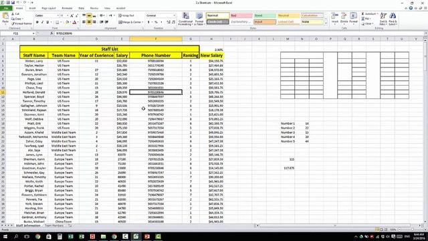This screenshot has width=428, height=241.
Task: Open Format as Table gallery
Action: pyautogui.click(x=199, y=19)
